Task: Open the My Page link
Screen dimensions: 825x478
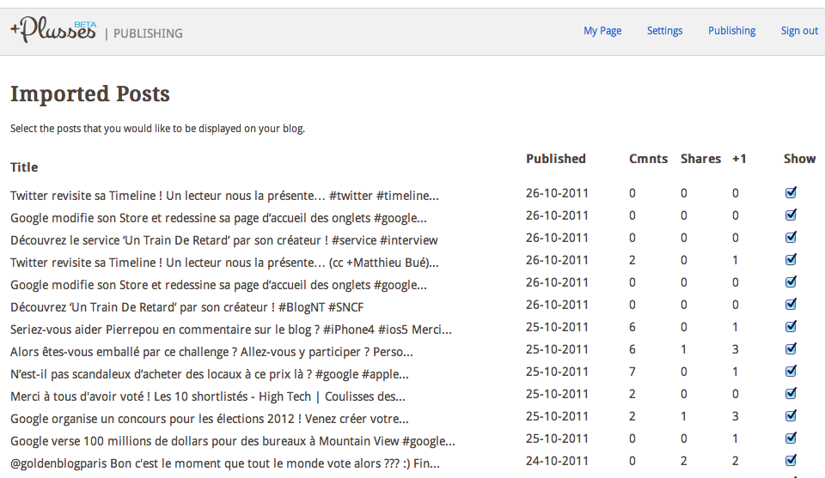Action: pyautogui.click(x=602, y=31)
